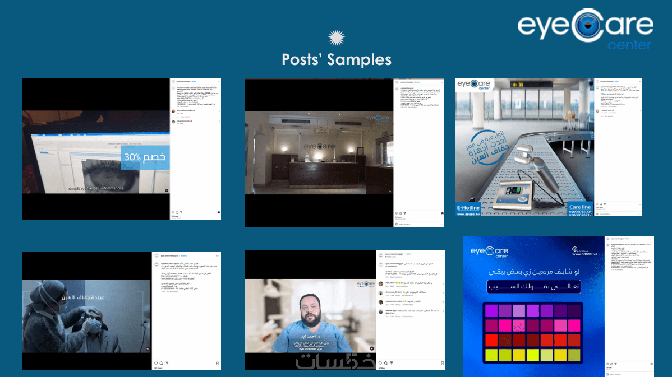This screenshot has height=377, width=672.
Task: Play the doctor in scrubs video
Action: [310, 316]
